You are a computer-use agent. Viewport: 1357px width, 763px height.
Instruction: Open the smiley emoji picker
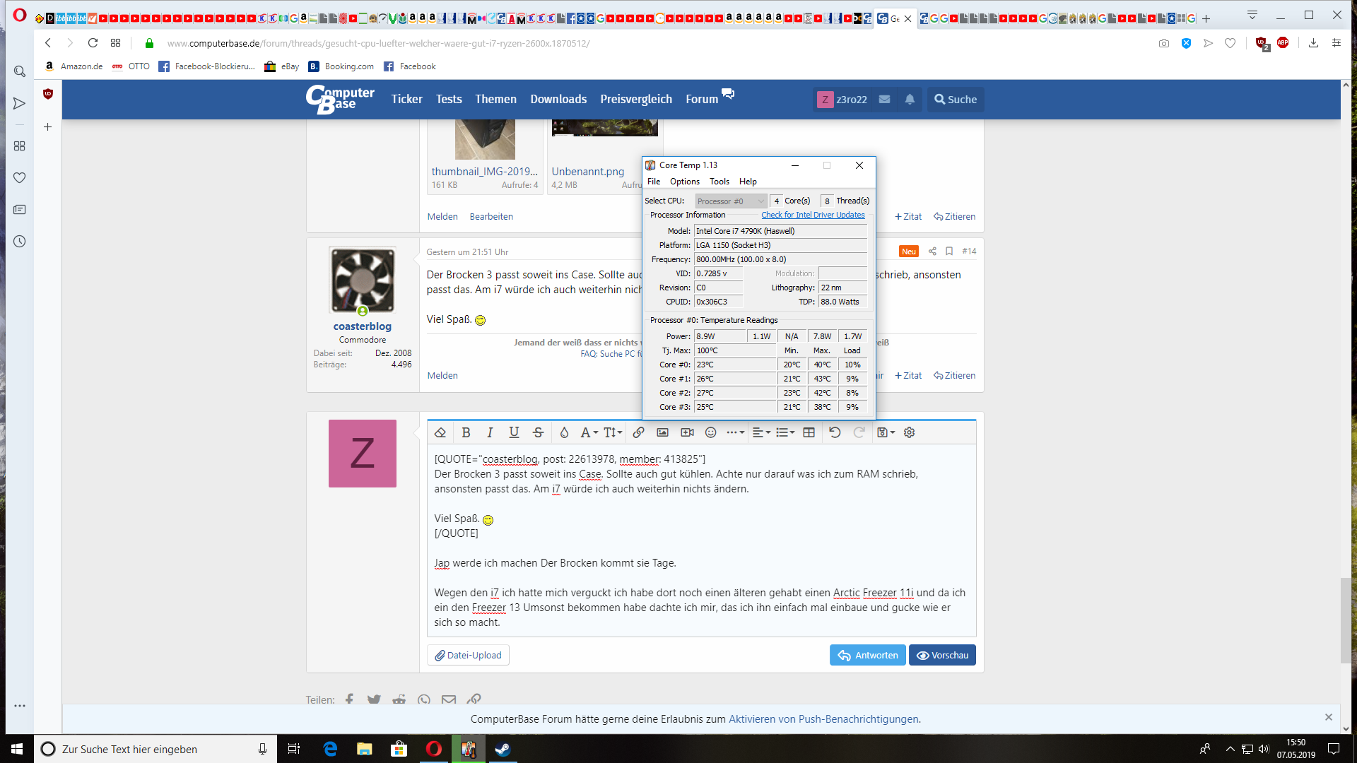[710, 432]
